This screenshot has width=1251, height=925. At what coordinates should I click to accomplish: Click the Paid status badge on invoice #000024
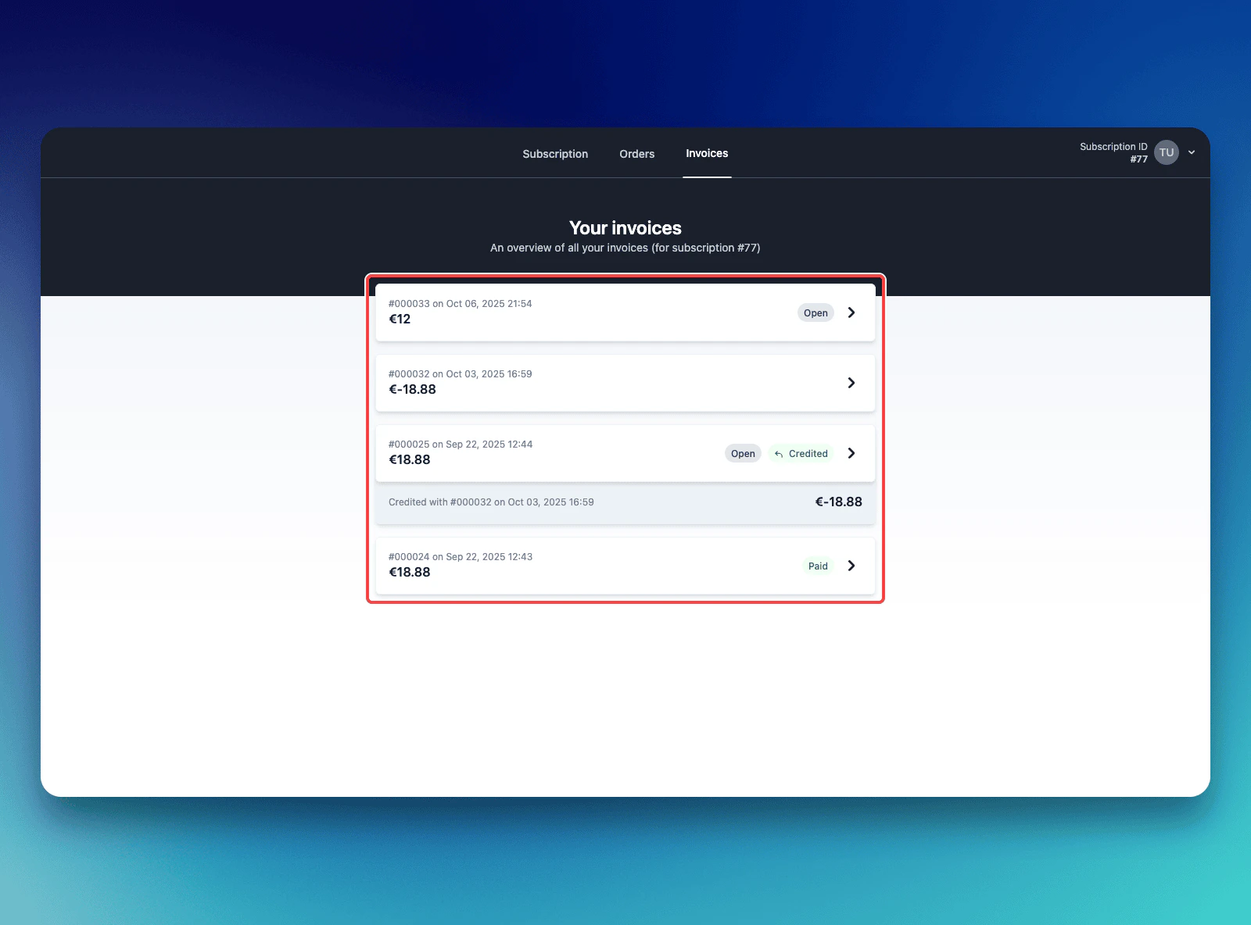point(818,565)
